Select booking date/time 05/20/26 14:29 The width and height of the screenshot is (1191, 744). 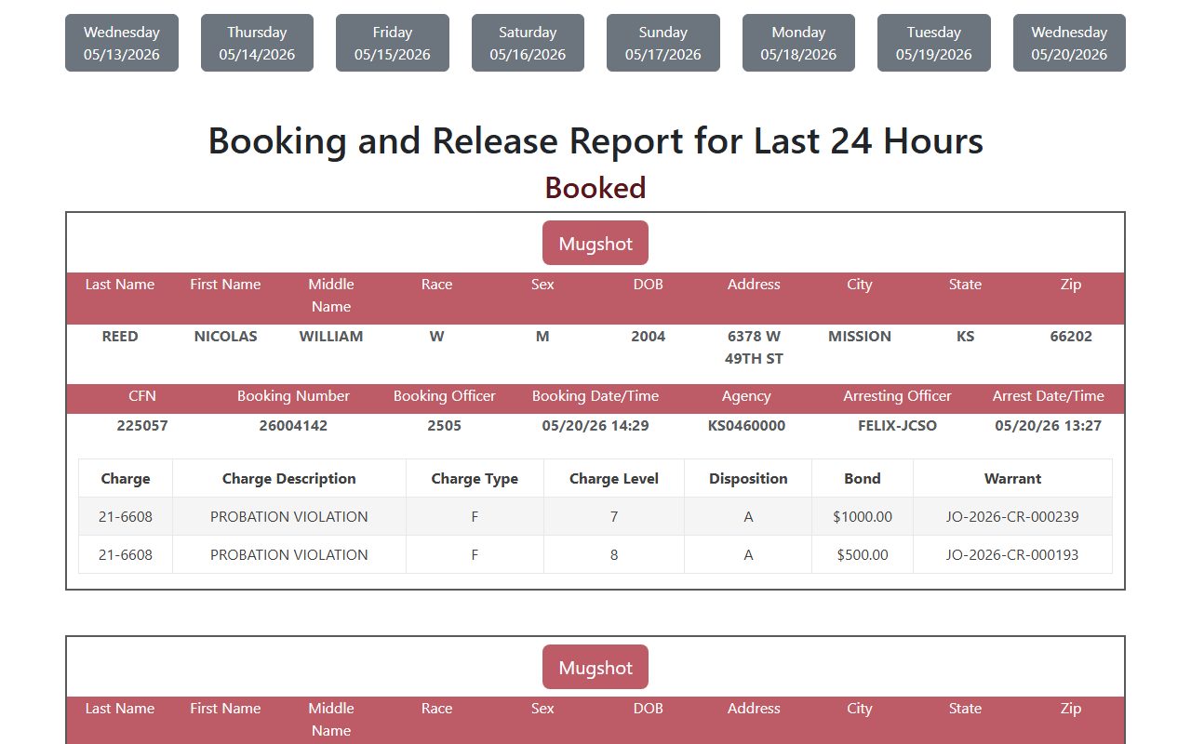(595, 426)
